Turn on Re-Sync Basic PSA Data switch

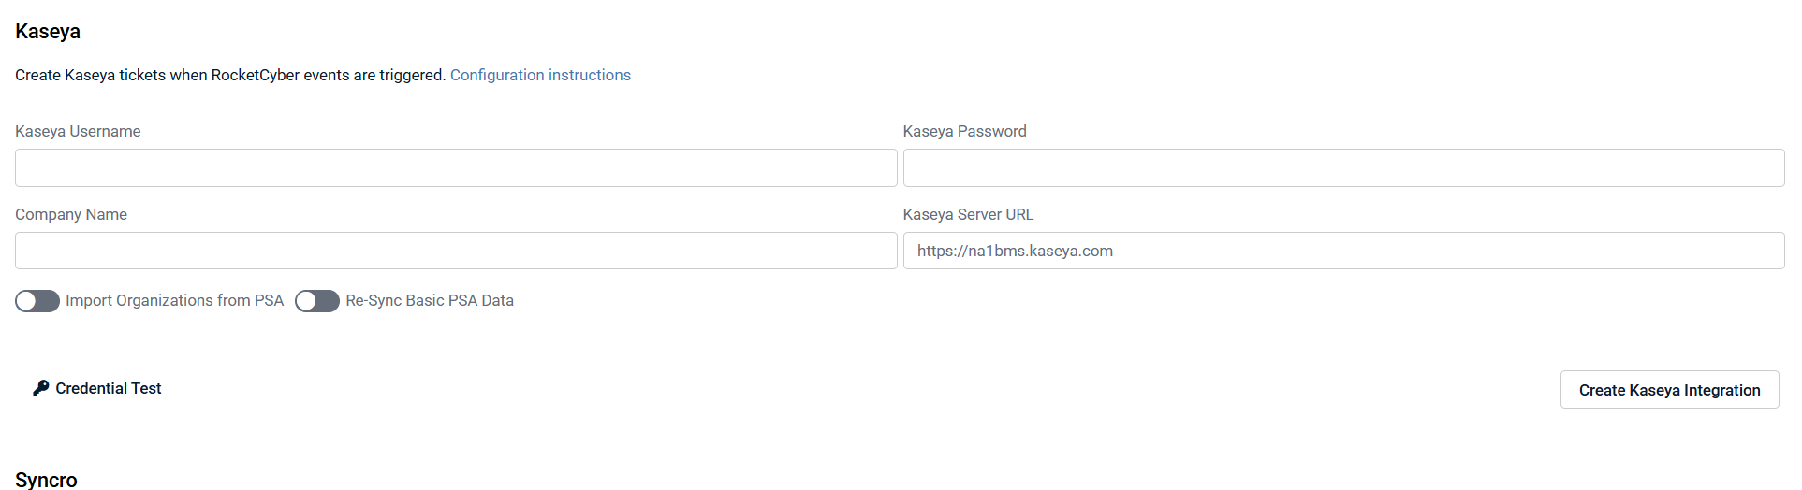[317, 301]
